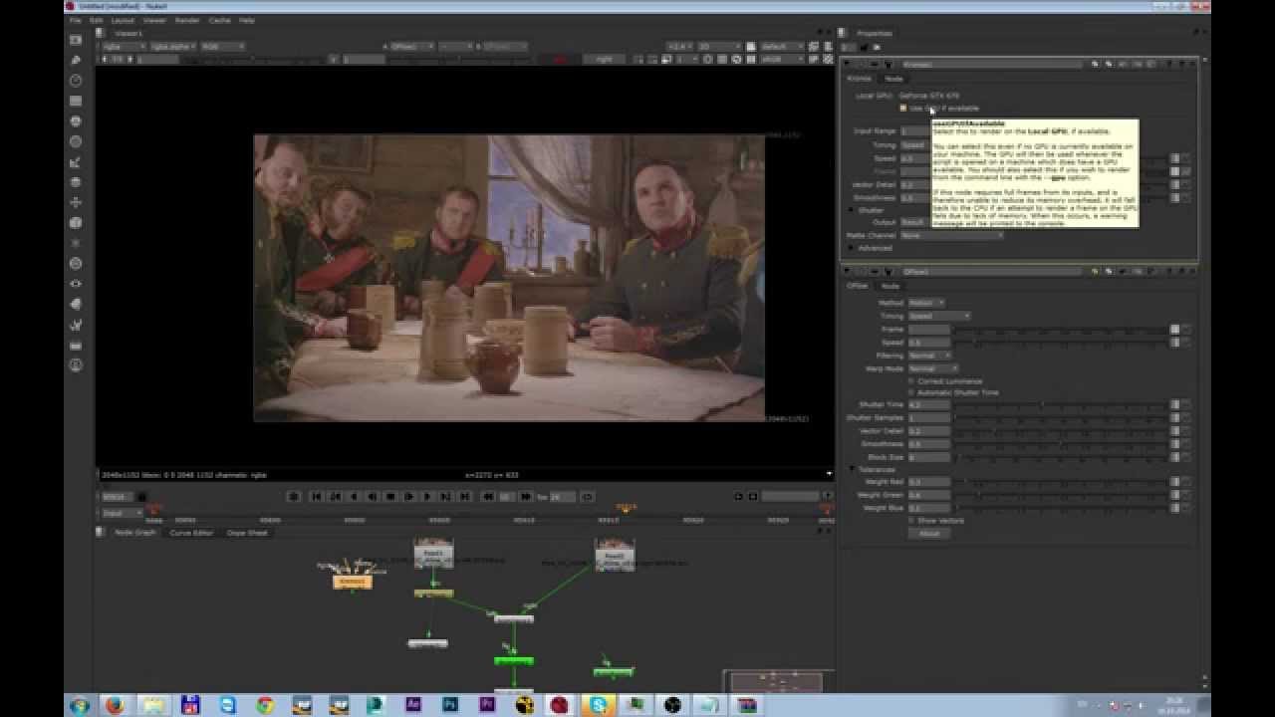Open Skype from the taskbar
1275x717 pixels.
(x=598, y=705)
